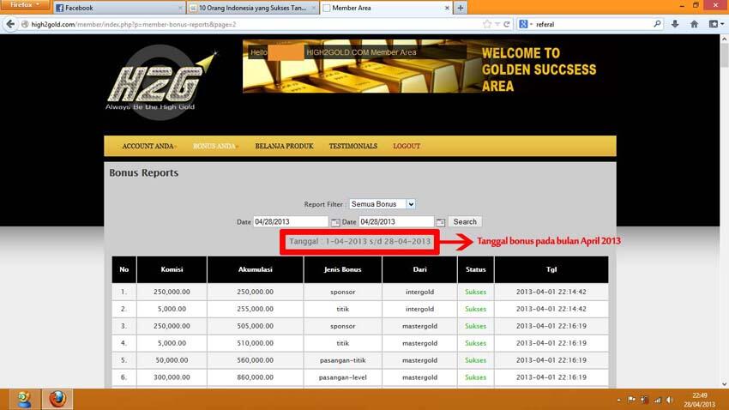
Task: Click the Firefox icon in the taskbar
Action: (x=57, y=399)
